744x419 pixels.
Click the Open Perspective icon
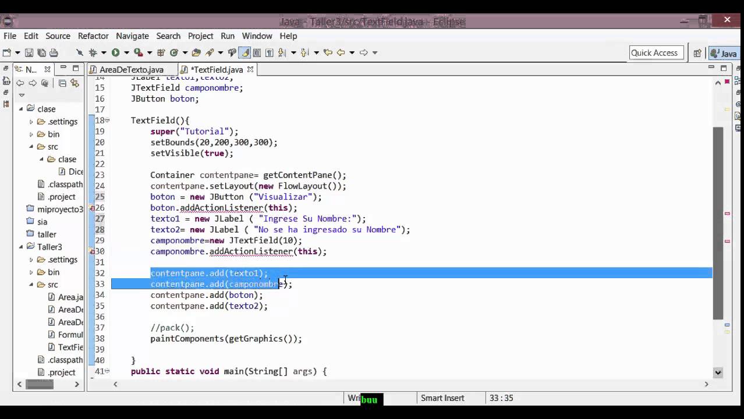[x=697, y=53]
